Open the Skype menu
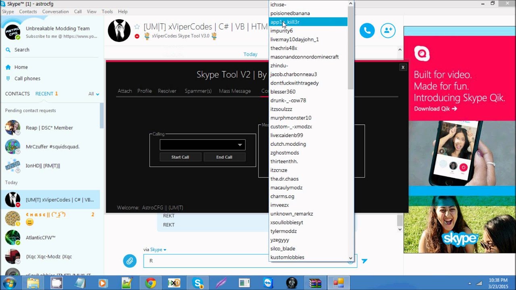Viewport: 516px width, 290px height. point(8,12)
